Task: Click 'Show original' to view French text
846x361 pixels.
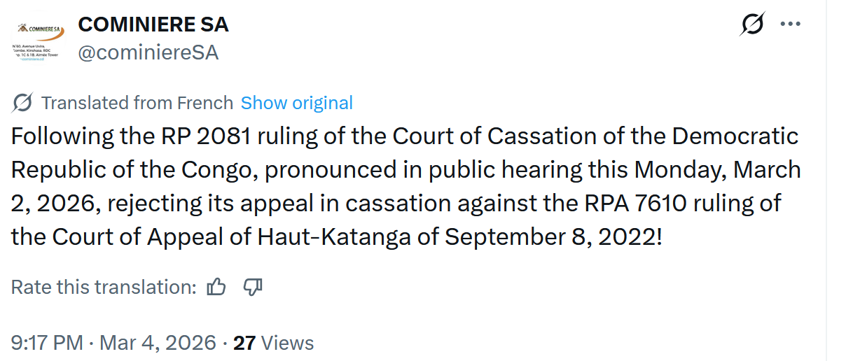Action: [x=296, y=103]
